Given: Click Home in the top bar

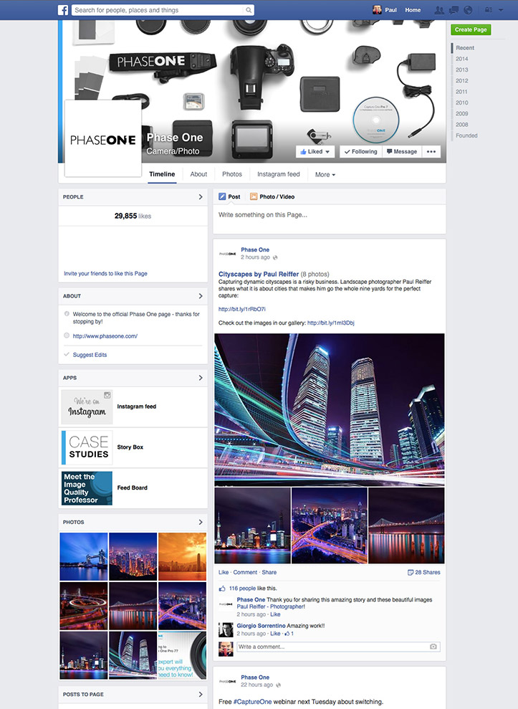Looking at the screenshot, I should pos(413,10).
